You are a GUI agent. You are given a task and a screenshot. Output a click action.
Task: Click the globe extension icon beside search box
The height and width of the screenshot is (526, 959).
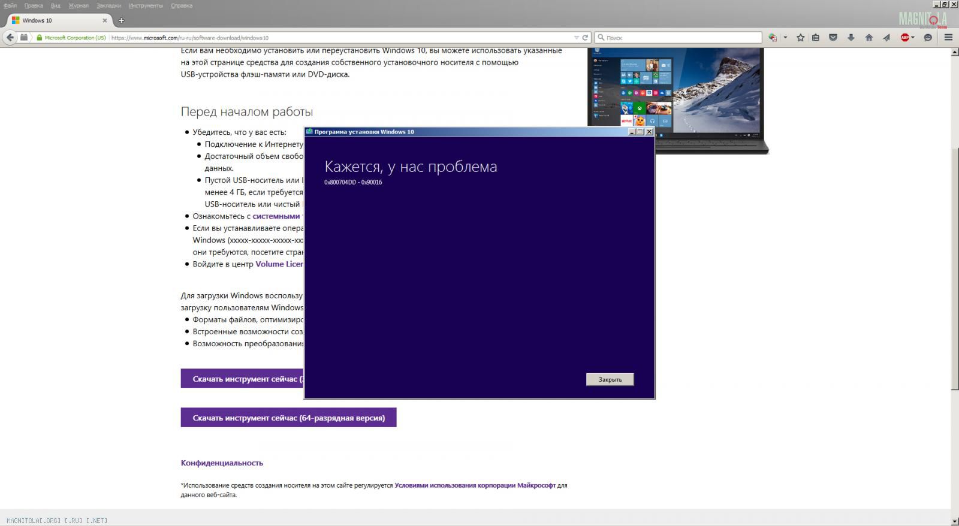[773, 37]
